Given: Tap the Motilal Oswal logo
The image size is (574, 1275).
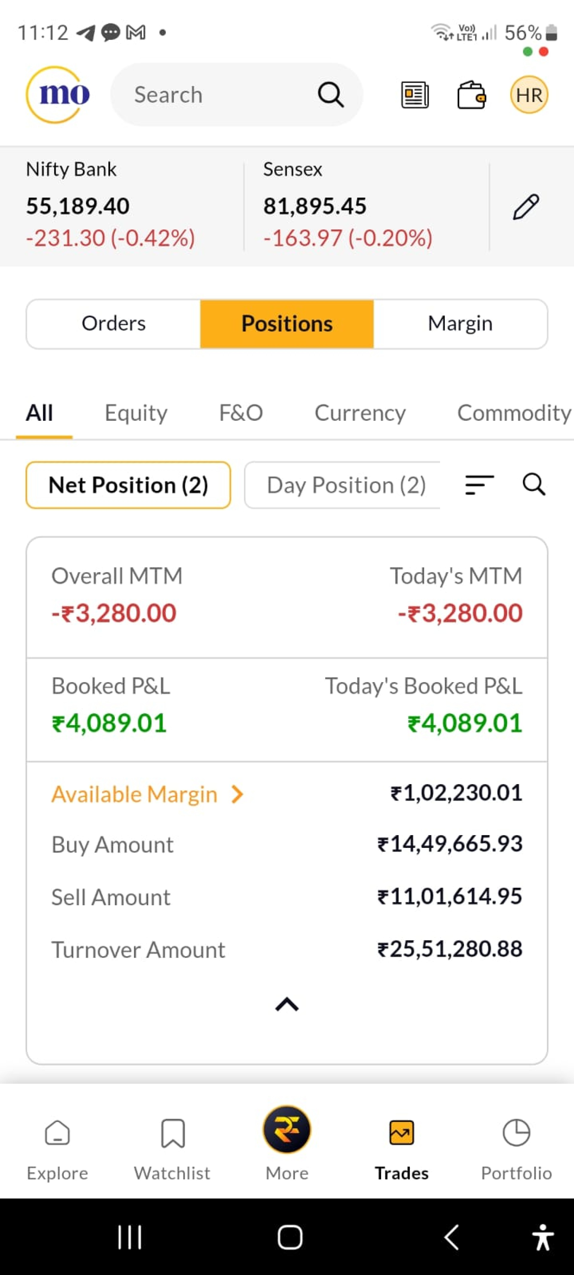Looking at the screenshot, I should pos(58,94).
